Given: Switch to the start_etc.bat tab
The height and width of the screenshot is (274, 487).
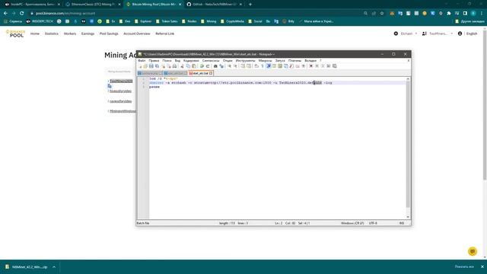Looking at the screenshot, I should click(201, 73).
